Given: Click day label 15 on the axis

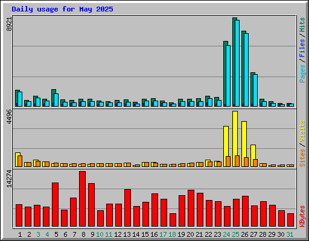Looking at the screenshot, I should click(145, 234).
